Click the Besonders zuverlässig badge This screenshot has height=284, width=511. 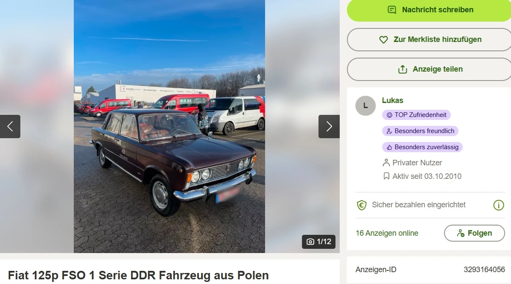[x=422, y=147]
